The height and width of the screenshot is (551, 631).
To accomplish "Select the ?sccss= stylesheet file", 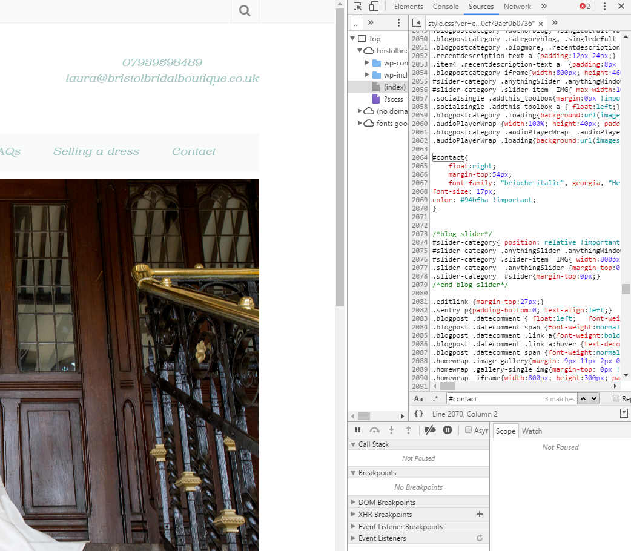I will 389,99.
